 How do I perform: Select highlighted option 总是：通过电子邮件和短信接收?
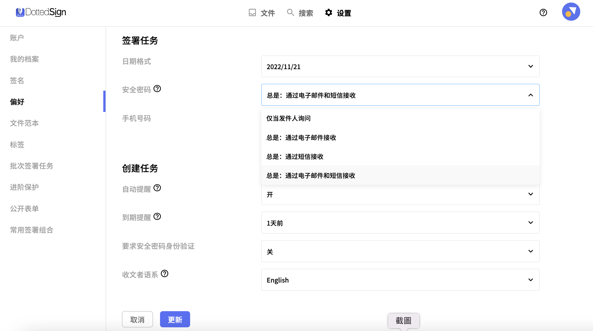pyautogui.click(x=400, y=175)
